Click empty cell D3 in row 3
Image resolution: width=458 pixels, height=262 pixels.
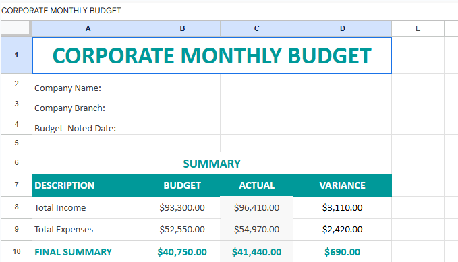[x=343, y=104]
